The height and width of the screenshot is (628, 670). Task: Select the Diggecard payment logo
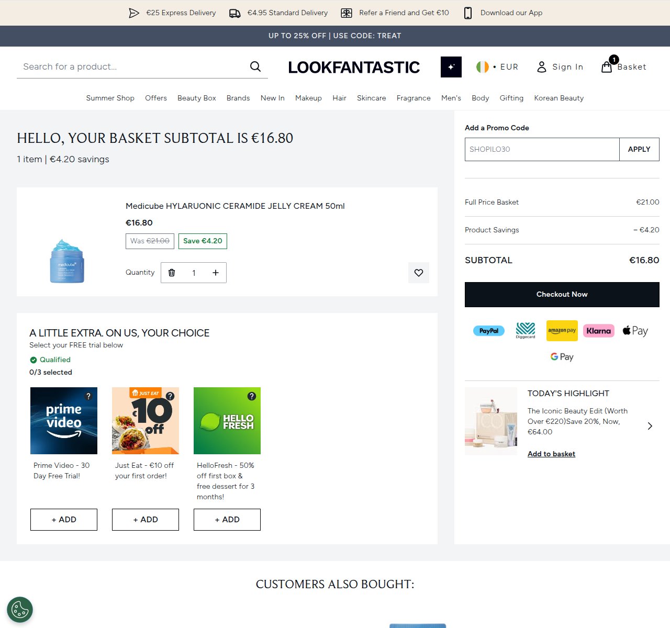(x=526, y=331)
